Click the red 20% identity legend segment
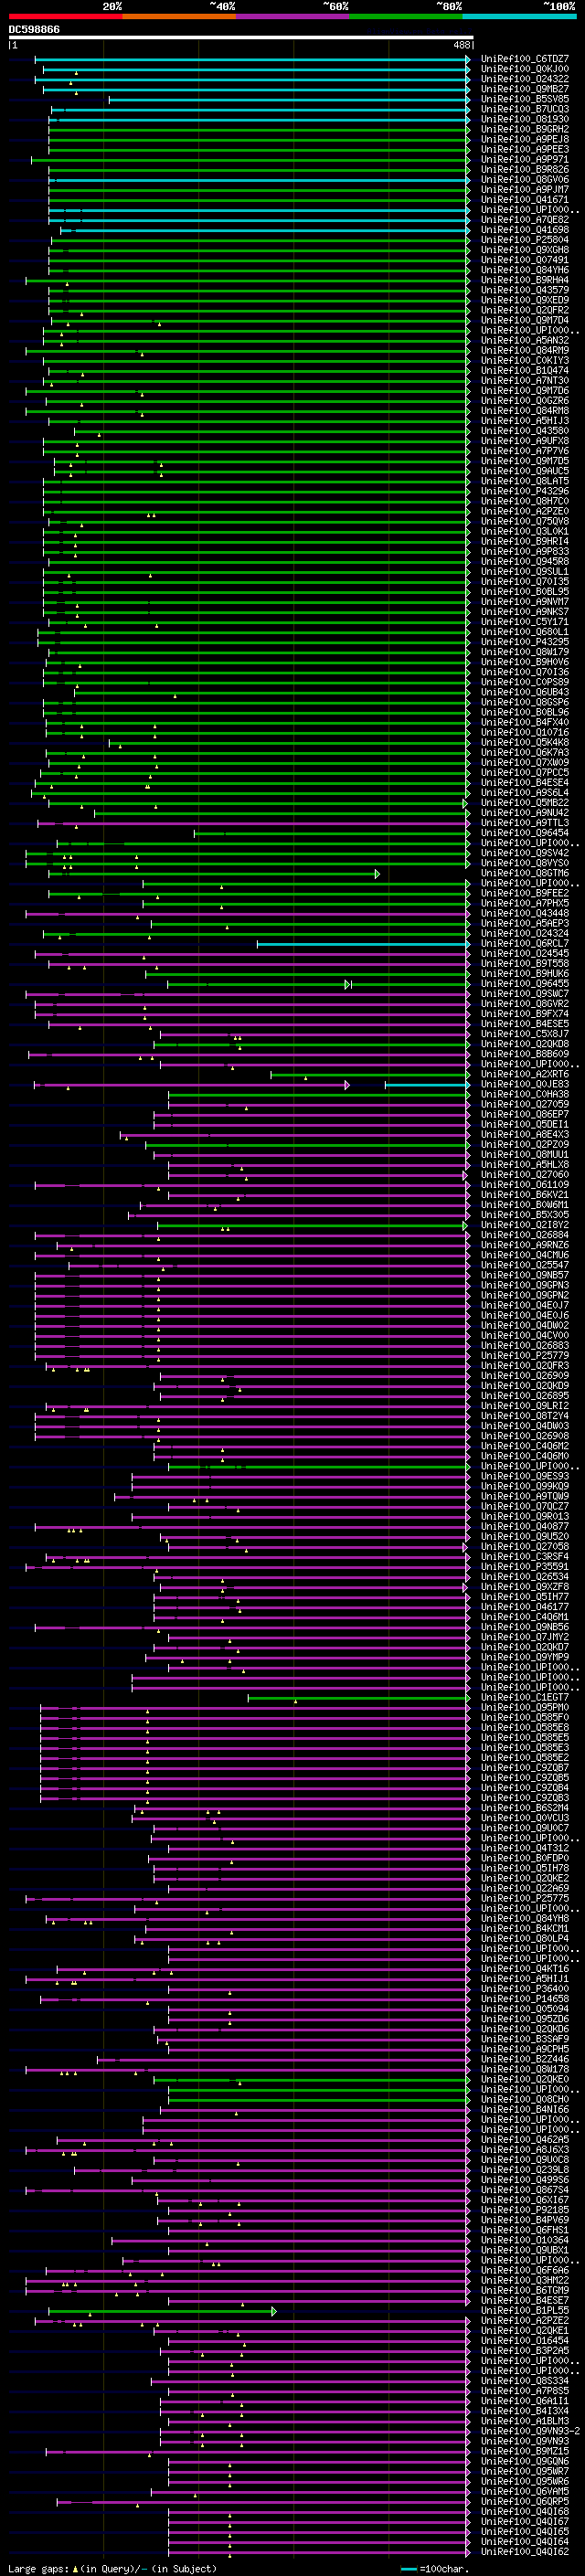The image size is (585, 2576). 65,16
